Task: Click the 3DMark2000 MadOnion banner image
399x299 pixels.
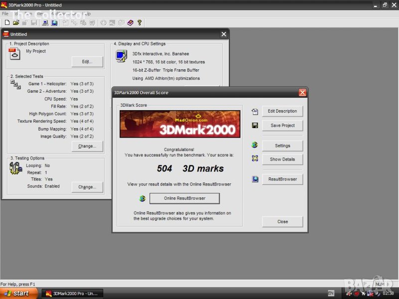Action: 180,124
